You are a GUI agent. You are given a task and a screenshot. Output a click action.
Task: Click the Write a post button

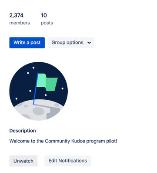point(27,43)
